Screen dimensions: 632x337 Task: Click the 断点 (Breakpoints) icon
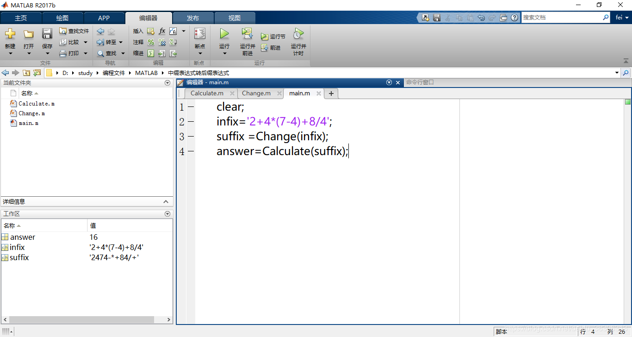200,34
